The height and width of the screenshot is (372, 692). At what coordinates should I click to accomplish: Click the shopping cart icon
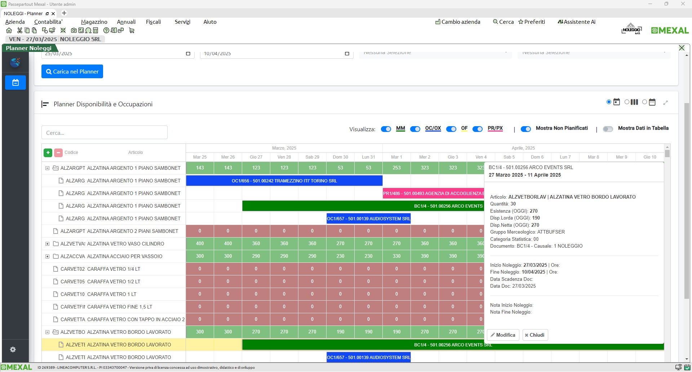click(132, 31)
